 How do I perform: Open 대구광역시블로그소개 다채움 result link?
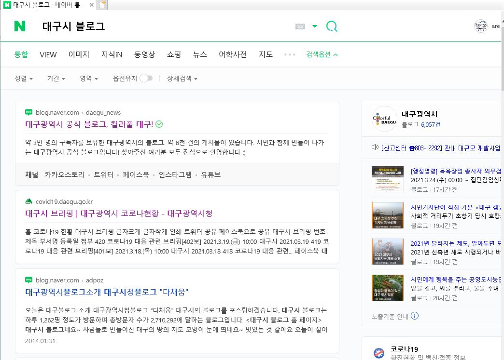pyautogui.click(x=107, y=292)
